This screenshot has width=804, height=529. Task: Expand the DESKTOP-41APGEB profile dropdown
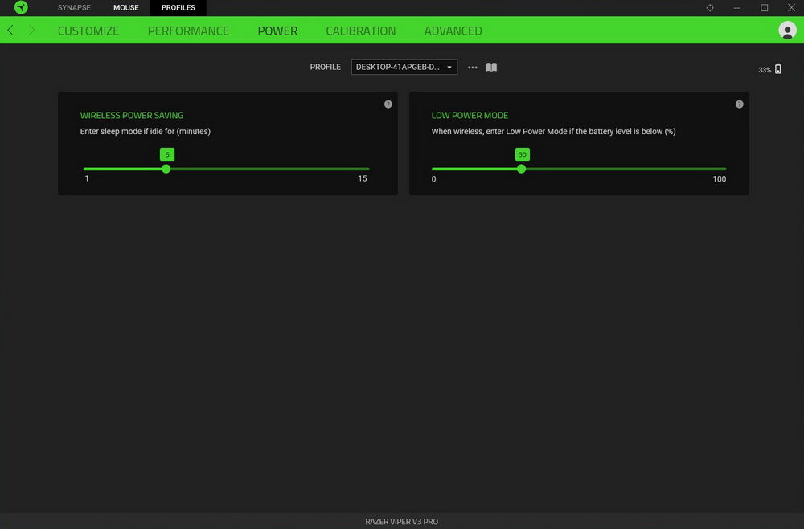tap(404, 68)
